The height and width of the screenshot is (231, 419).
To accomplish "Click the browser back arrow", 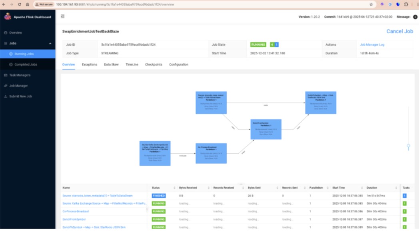I will pyautogui.click(x=4, y=4).
